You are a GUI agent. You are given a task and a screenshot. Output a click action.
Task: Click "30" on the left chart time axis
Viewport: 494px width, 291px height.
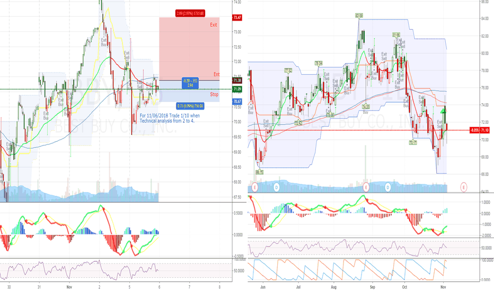[9, 287]
